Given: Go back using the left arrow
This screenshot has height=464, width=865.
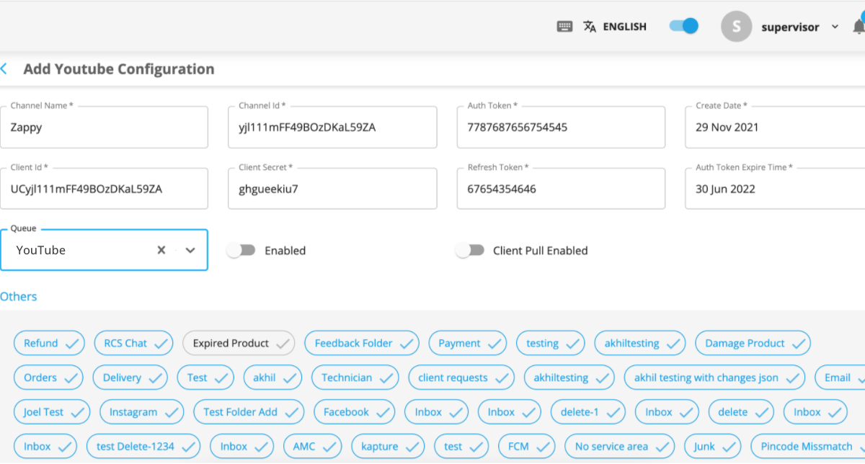Looking at the screenshot, I should click(4, 69).
